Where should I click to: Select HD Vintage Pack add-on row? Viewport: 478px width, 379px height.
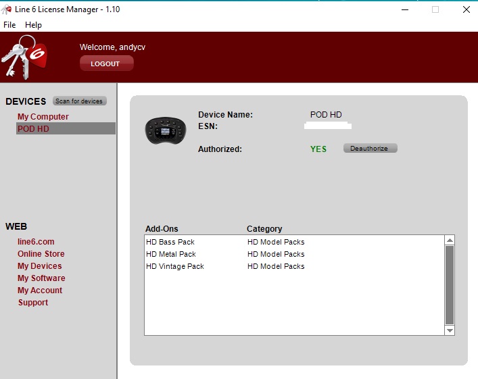(294, 266)
